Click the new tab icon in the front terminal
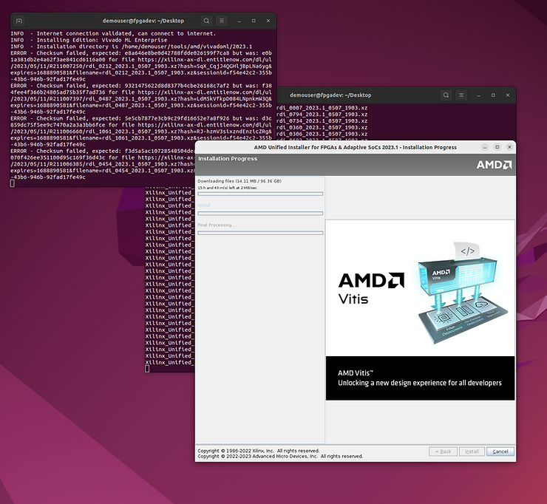The image size is (547, 504). point(18,21)
